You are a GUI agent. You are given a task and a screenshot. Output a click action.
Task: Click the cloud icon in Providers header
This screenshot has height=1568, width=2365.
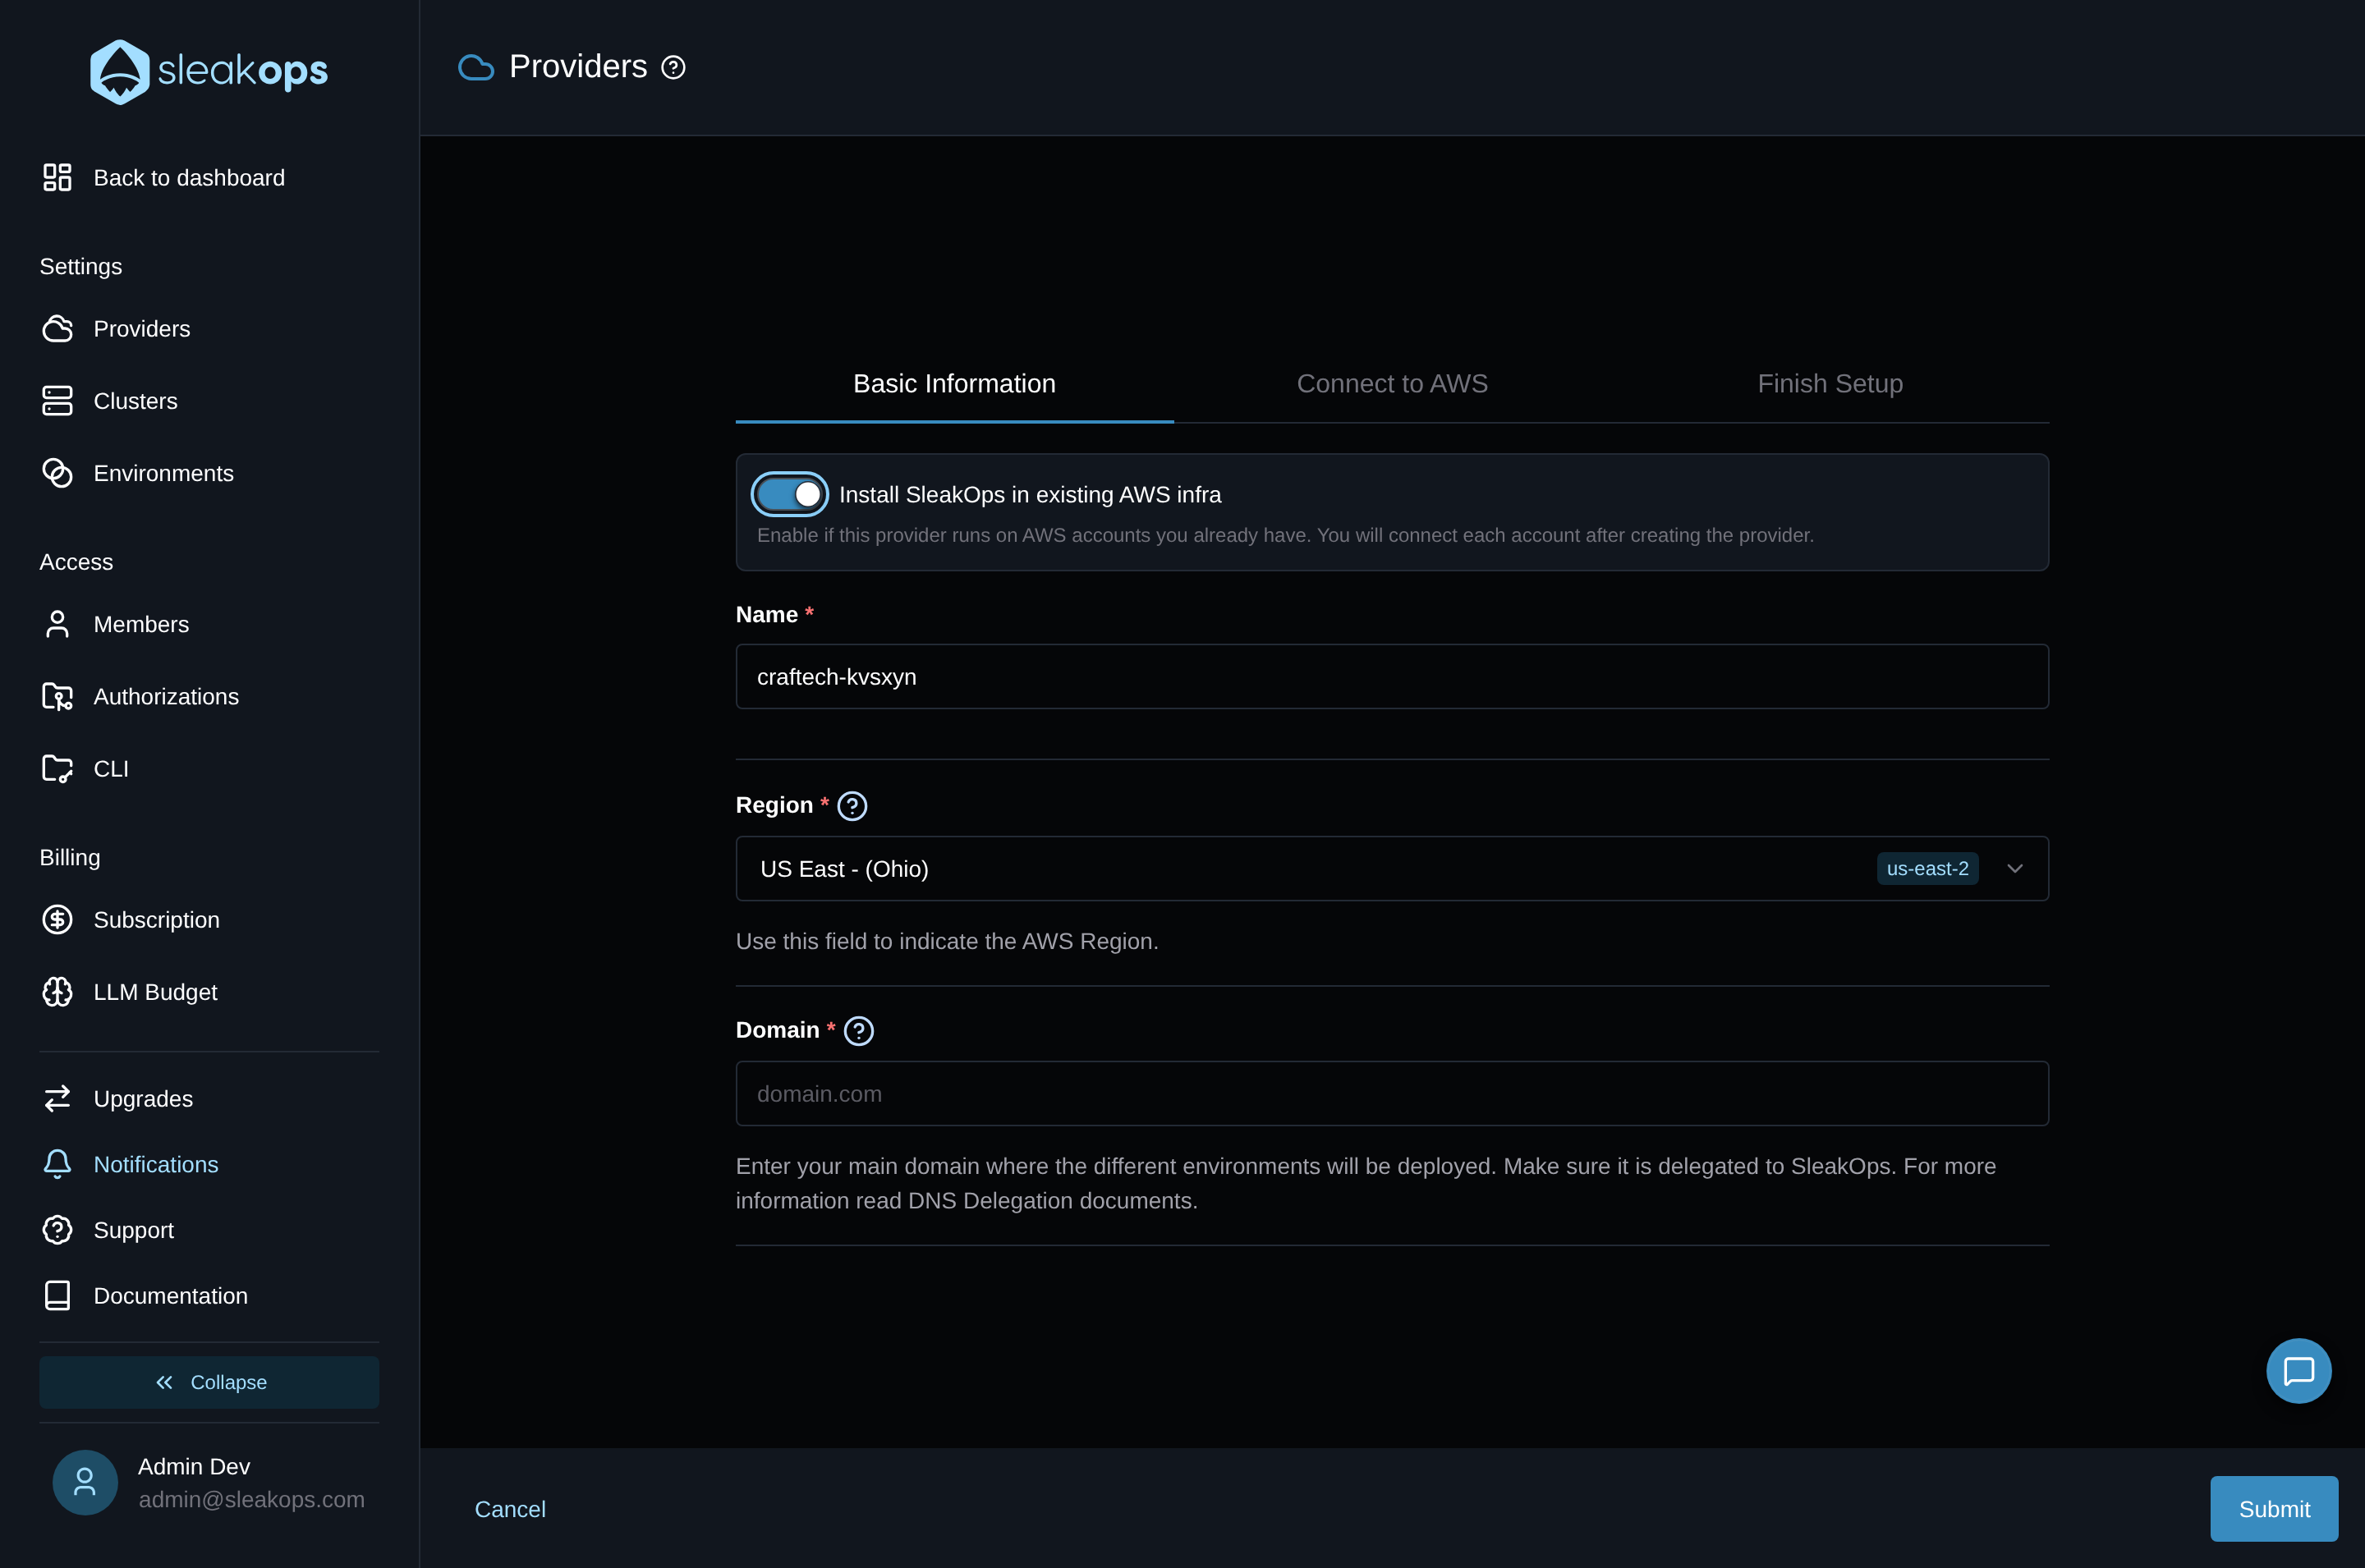pos(476,67)
